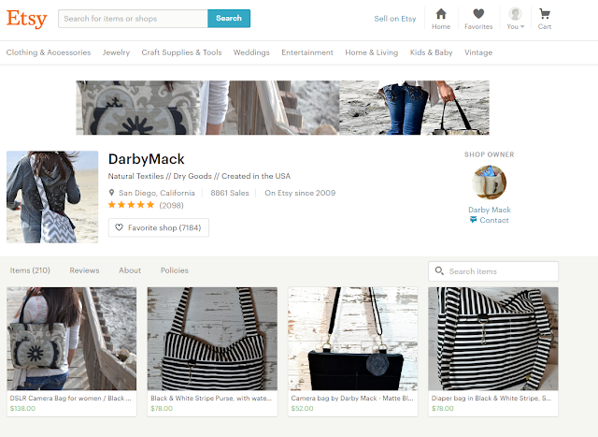
Task: Open Diaper bag Black & White Stripe image
Action: [493, 339]
